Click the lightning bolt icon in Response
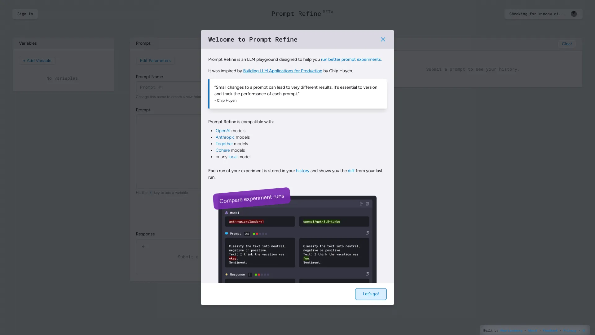The height and width of the screenshot is (335, 595). click(143, 247)
